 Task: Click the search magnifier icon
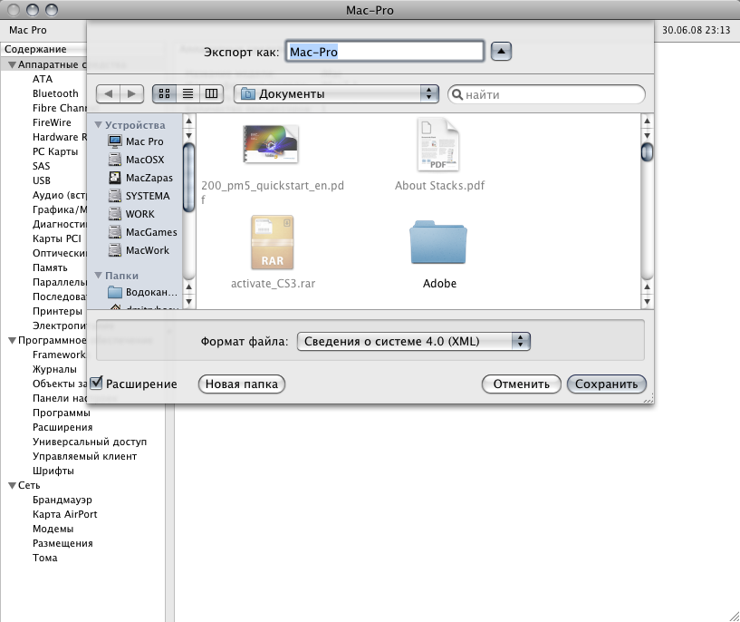coord(456,94)
